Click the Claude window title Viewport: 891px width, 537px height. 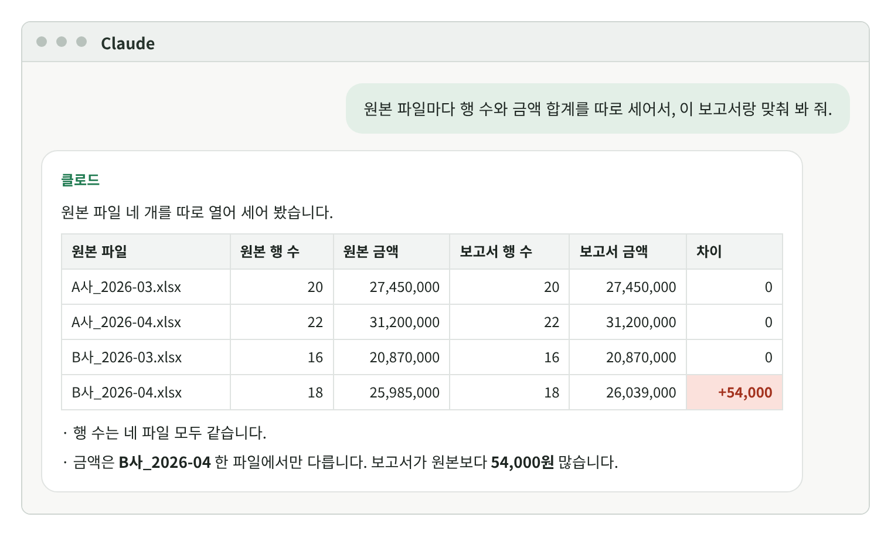[x=128, y=43]
